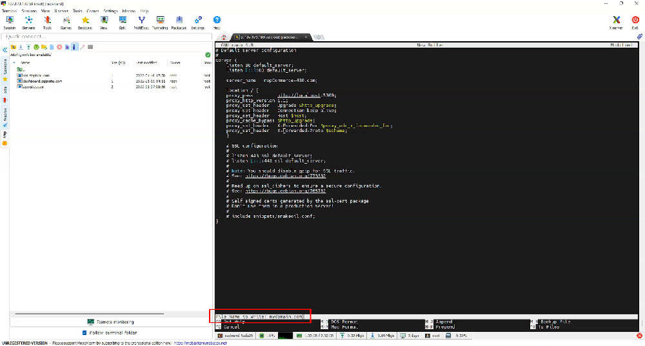This screenshot has width=645, height=346.
Task: Collapse the sidebar with double chevron
Action: [x=5, y=50]
